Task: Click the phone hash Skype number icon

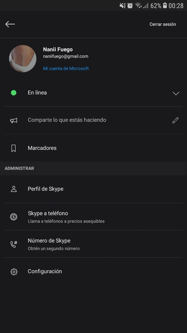Action: coord(14,244)
